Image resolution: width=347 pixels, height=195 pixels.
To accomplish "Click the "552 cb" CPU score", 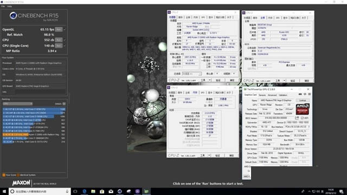I will (49, 40).
